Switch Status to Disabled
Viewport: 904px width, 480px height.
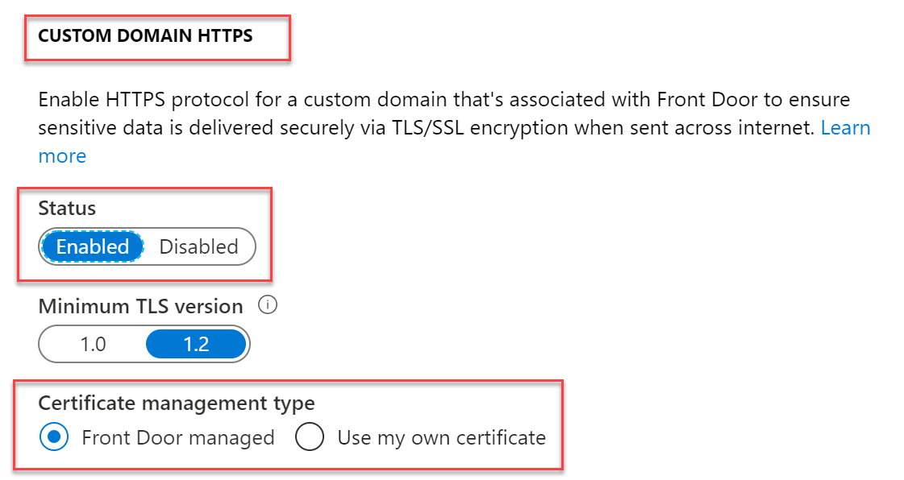(198, 247)
